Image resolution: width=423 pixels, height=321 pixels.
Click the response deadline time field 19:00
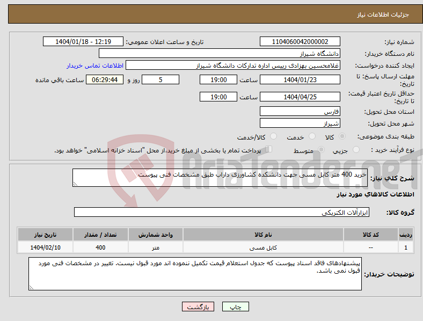click(x=218, y=79)
